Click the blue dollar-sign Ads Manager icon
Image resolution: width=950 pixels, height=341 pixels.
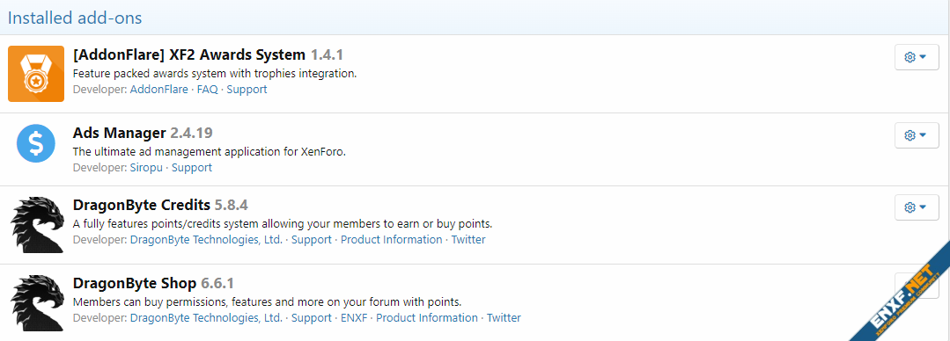pyautogui.click(x=36, y=142)
